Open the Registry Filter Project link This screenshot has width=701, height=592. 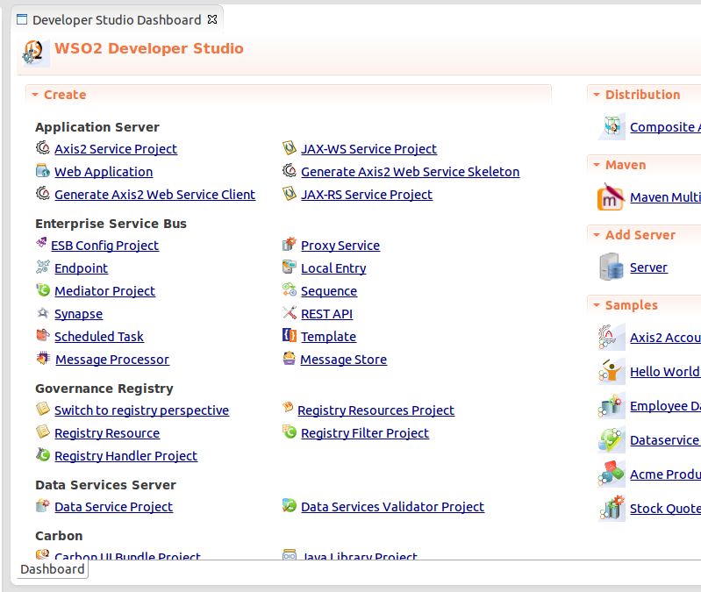[x=365, y=433]
